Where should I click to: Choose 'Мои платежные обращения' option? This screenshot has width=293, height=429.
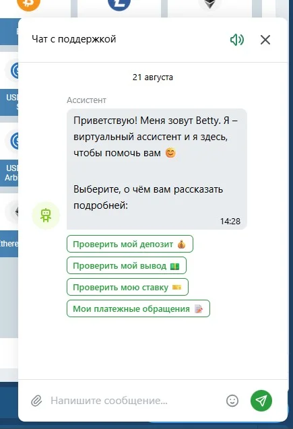pos(138,308)
